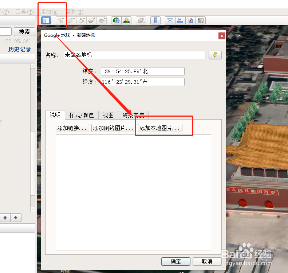
Task: Click the 名称 name input field
Action: [134, 55]
